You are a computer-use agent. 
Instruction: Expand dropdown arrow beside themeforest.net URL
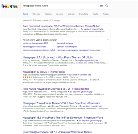(67, 75)
